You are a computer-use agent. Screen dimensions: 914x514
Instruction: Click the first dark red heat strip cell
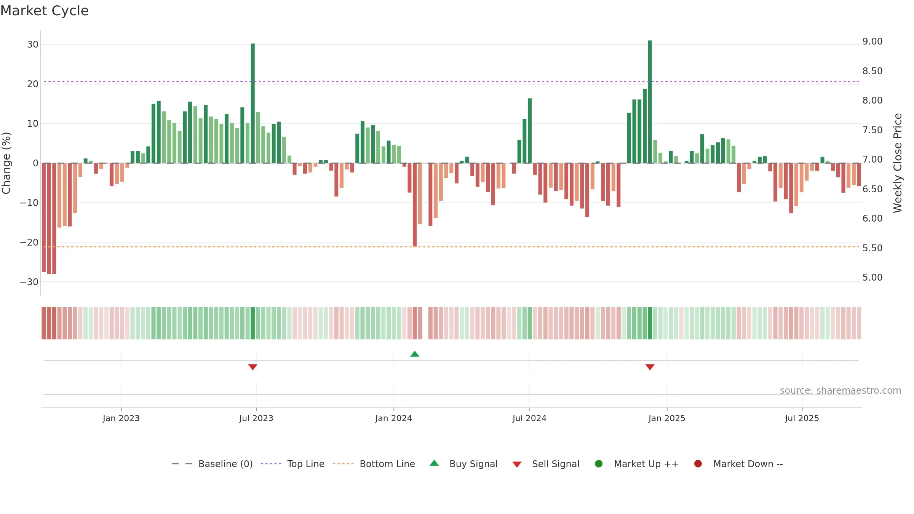[44, 323]
